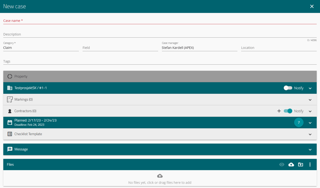The width and height of the screenshot is (320, 188).
Task: Enable Notify toggle for TestprosjektSK
Action: coord(288,88)
